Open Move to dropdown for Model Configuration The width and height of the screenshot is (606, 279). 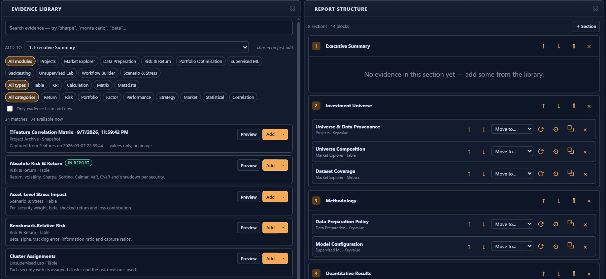[x=512, y=246]
